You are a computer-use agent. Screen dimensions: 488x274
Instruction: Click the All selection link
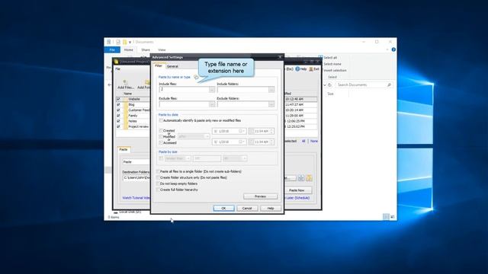[303, 141]
